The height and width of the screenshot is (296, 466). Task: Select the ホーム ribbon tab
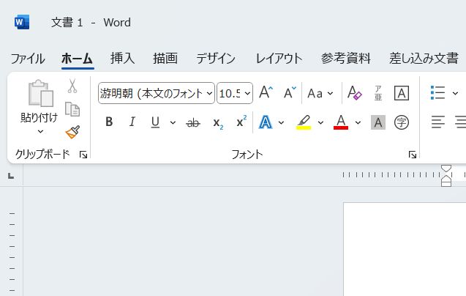78,59
